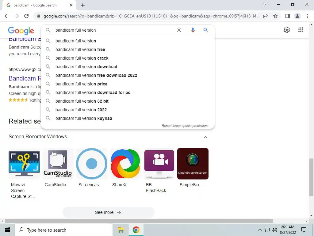The image size is (314, 236).
Task: Open the SimpleScreenRecorder thumbnail
Action: click(193, 164)
